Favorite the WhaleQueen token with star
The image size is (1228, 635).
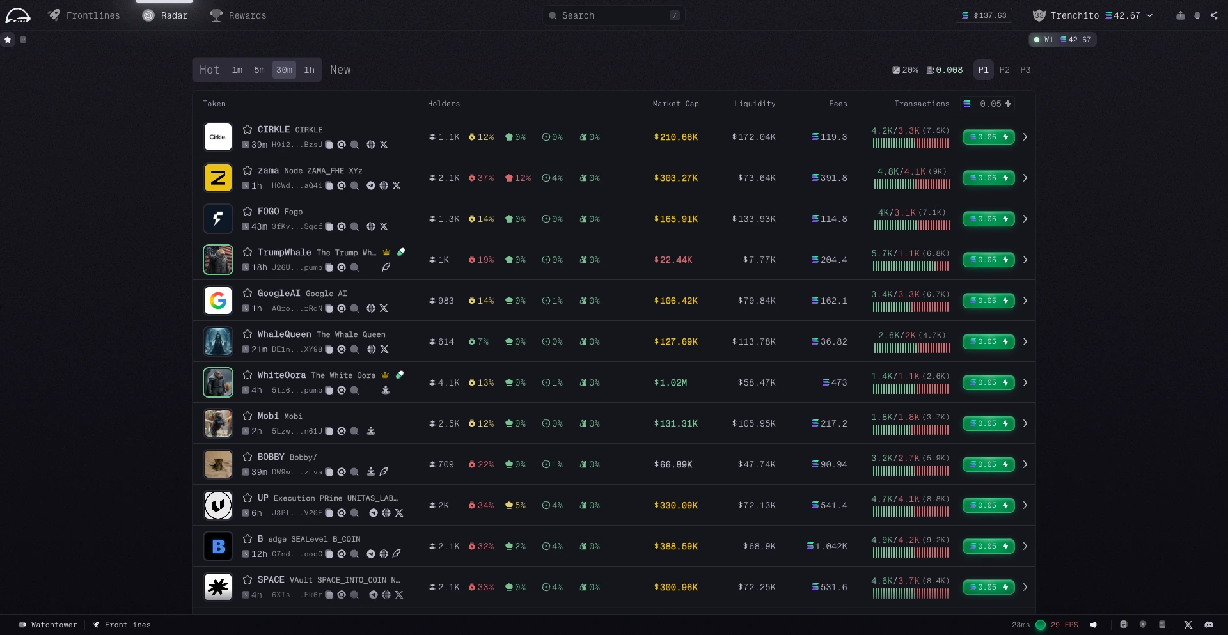(x=248, y=334)
